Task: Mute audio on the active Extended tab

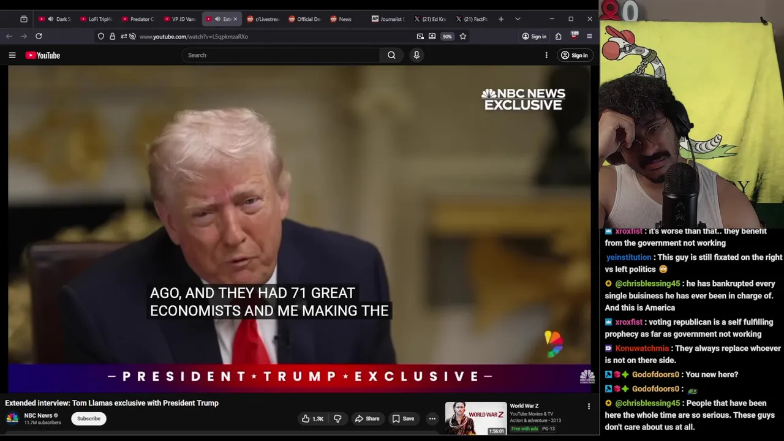Action: coord(217,19)
